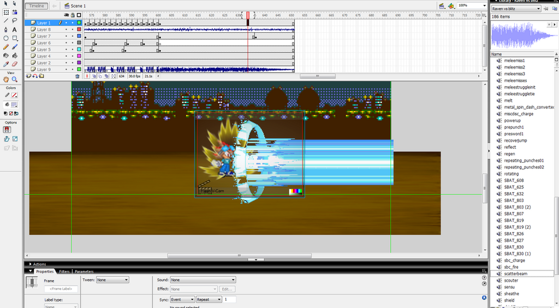Viewport: 559px width, 308px height.
Task: Select the Oval tool
Action: [x=5, y=38]
